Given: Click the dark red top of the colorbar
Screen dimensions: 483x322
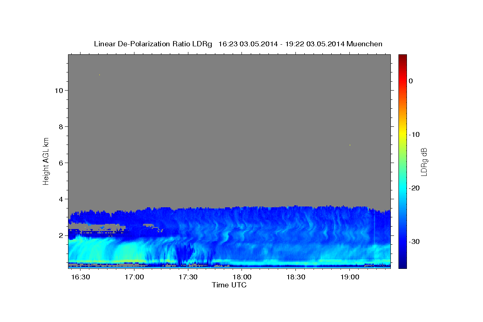Looking at the screenshot, I should [x=402, y=57].
